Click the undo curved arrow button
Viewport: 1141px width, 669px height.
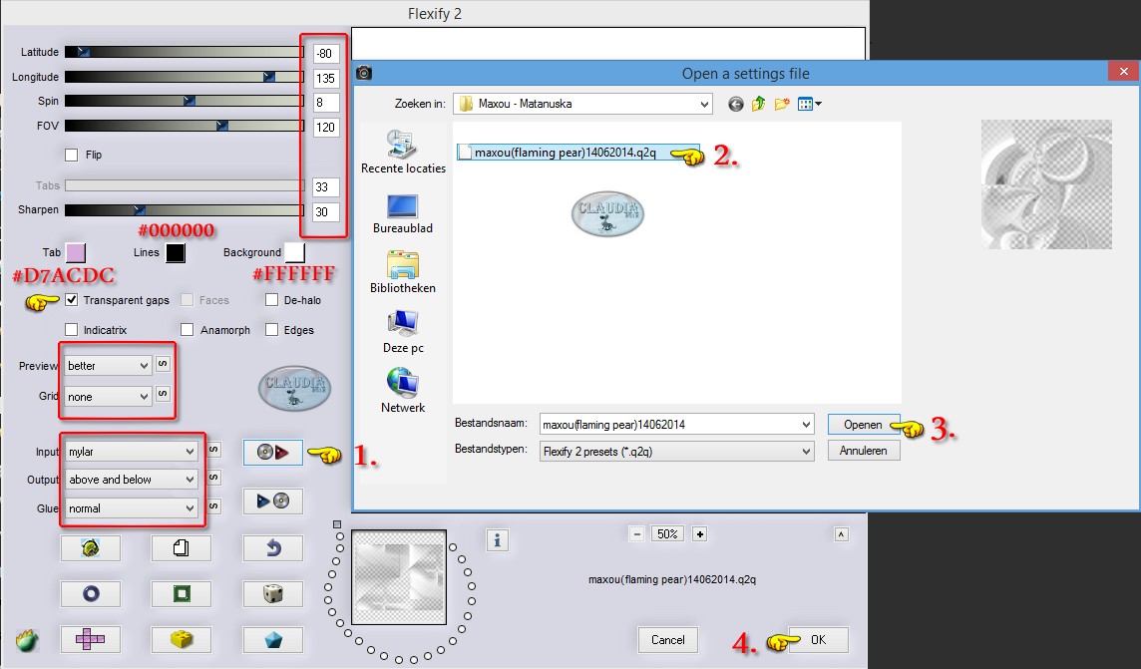[273, 548]
